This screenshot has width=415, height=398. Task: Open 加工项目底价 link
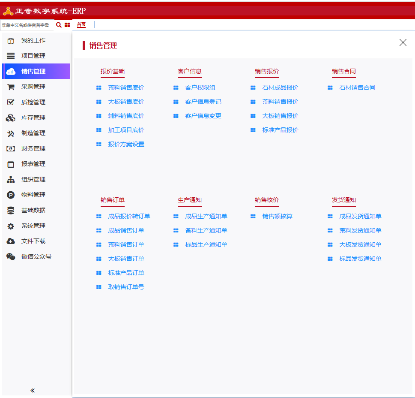pyautogui.click(x=126, y=130)
